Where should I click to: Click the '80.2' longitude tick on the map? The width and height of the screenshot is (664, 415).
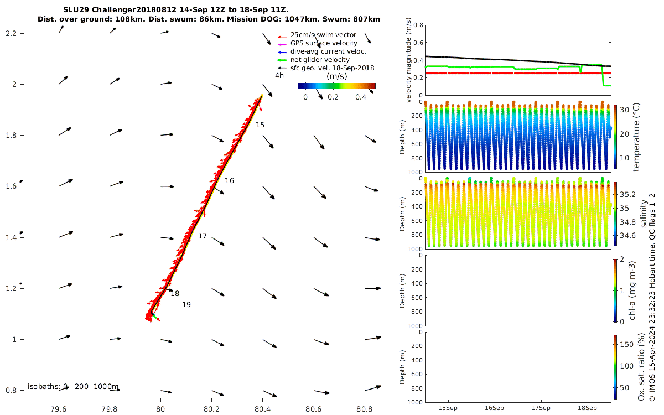(x=211, y=409)
